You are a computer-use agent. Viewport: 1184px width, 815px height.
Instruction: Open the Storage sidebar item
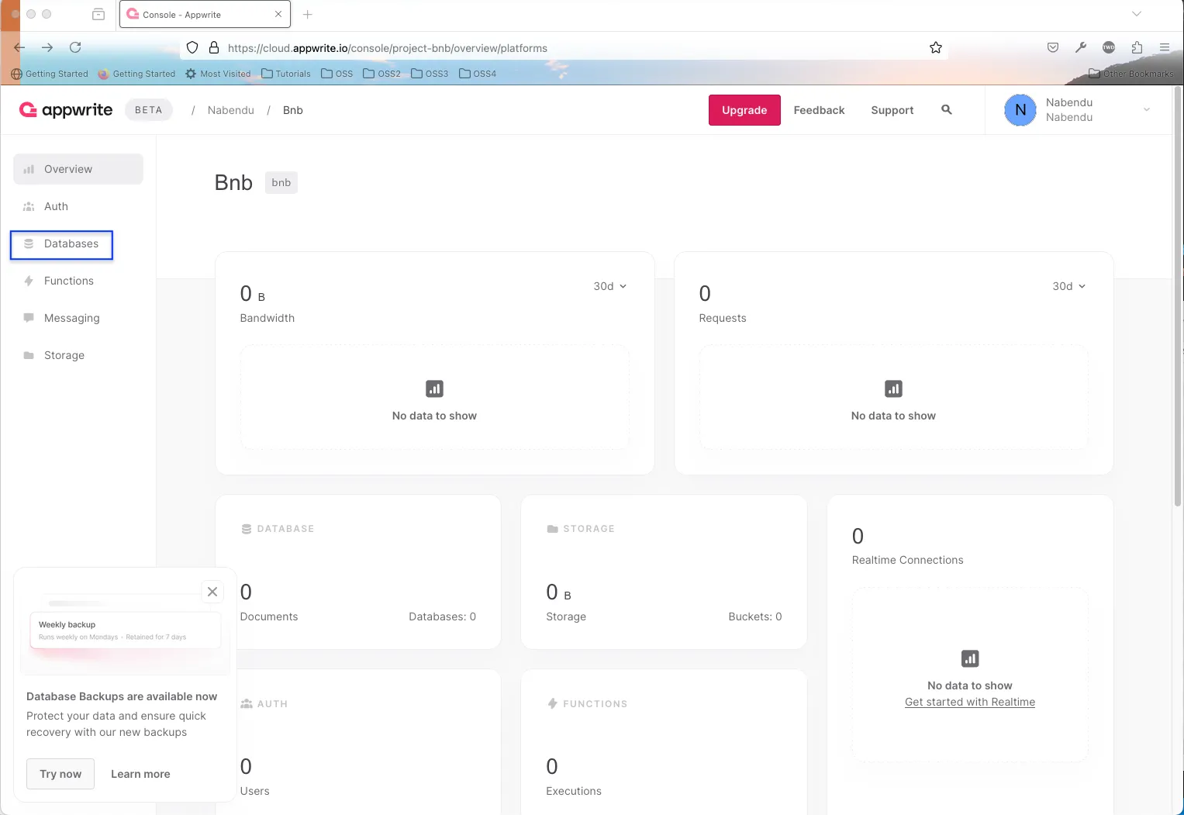tap(78, 355)
